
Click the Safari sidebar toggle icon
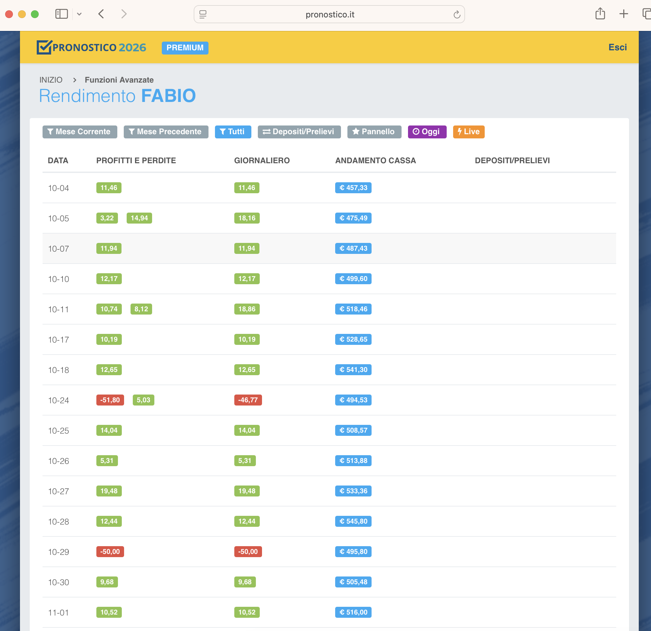62,14
